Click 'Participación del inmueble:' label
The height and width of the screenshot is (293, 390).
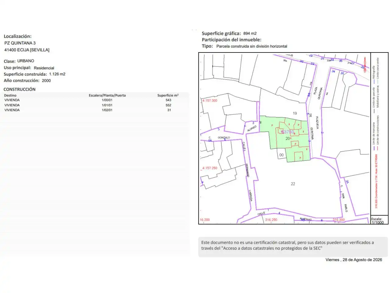232,40
